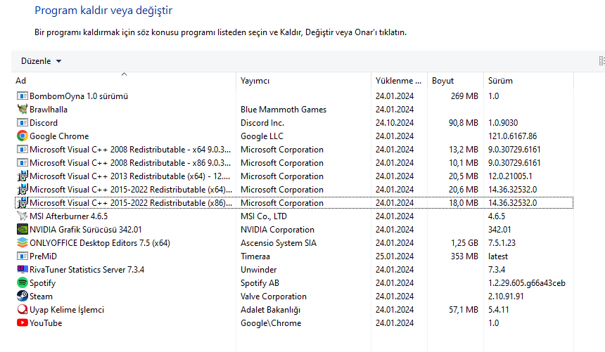Open the Düzenle dropdown menu
The width and height of the screenshot is (605, 352).
point(41,61)
